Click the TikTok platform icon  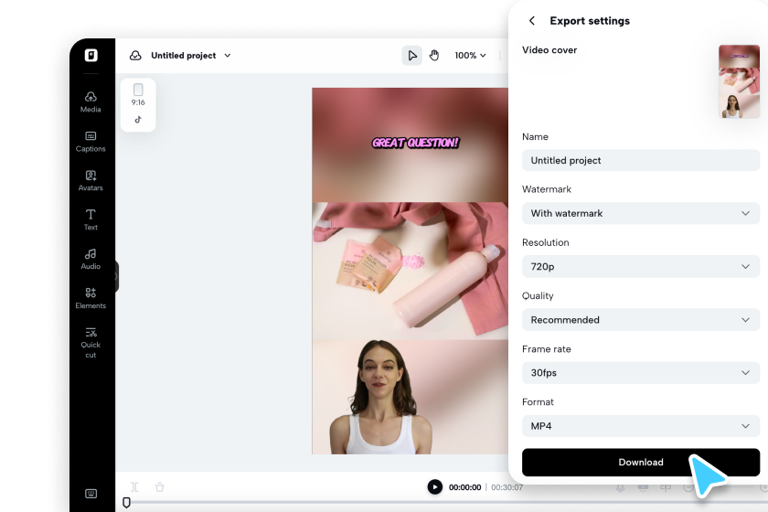(x=138, y=120)
